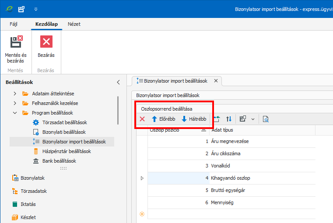Click save-and-close icon in the title bar

[21, 9]
